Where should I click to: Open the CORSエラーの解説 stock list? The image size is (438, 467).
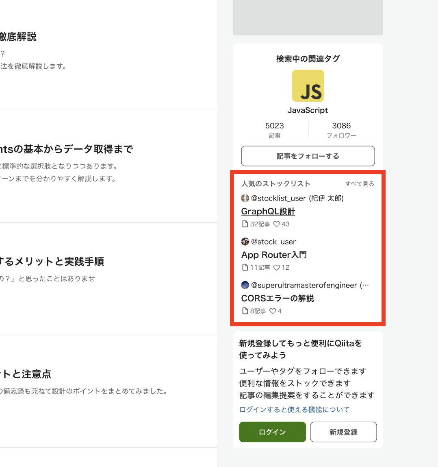278,299
